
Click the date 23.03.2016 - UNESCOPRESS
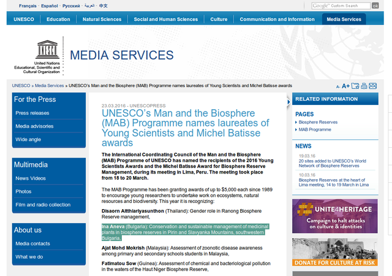(134, 105)
